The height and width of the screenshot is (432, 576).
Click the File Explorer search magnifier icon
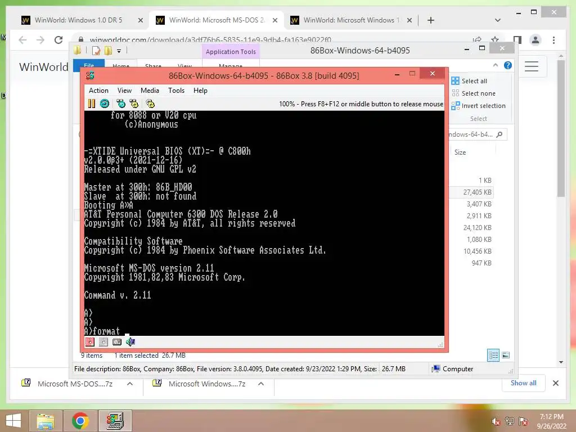(499, 134)
